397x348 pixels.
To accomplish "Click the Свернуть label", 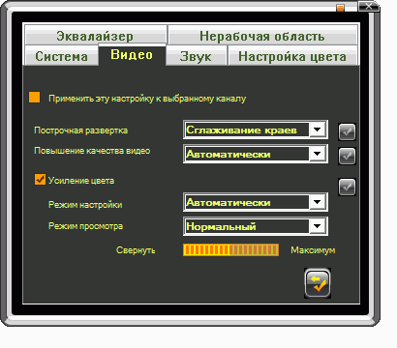I will pos(136,250).
